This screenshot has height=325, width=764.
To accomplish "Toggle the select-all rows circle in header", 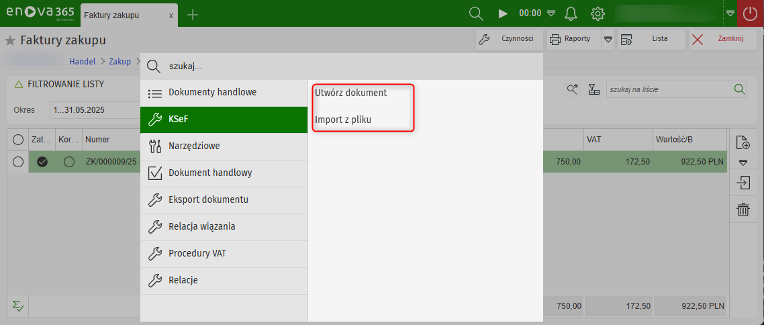I will (18, 140).
